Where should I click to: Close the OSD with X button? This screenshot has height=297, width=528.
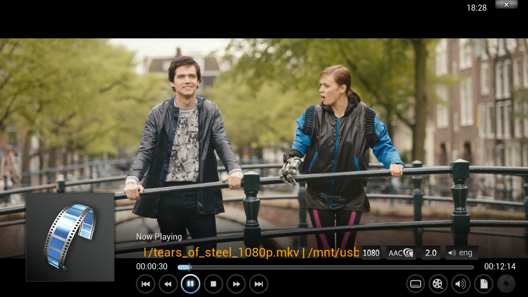tap(506, 5)
